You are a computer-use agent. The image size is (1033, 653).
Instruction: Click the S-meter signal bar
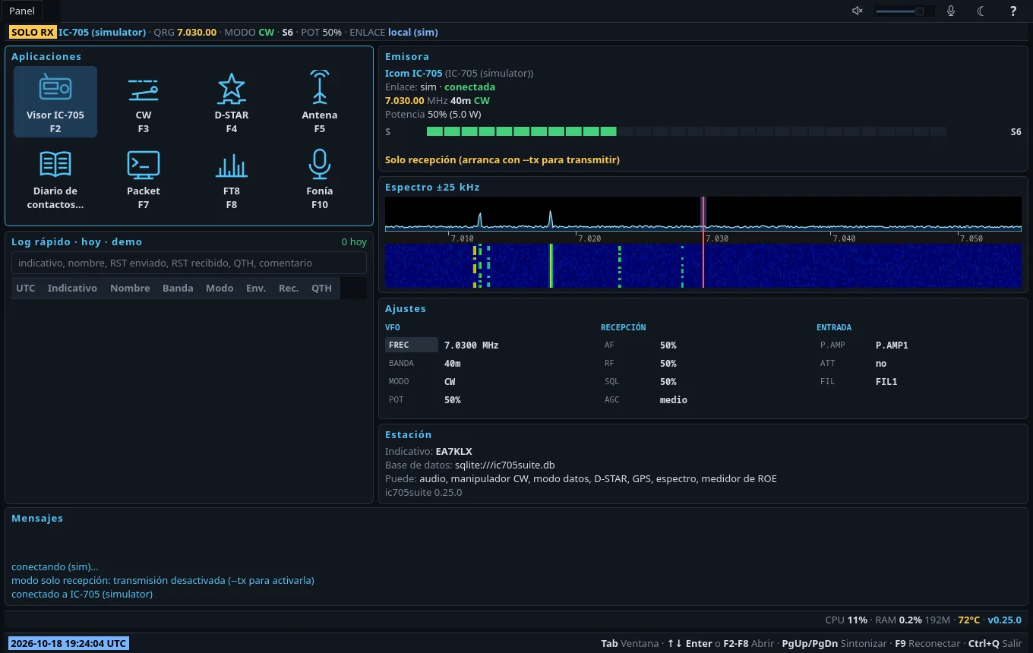pos(687,131)
